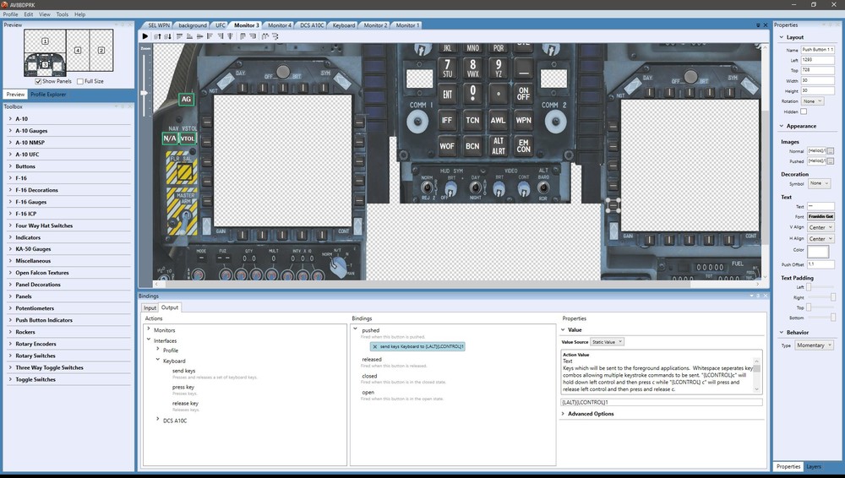
Task: Click the canvas Zoom slider
Action: [144, 93]
